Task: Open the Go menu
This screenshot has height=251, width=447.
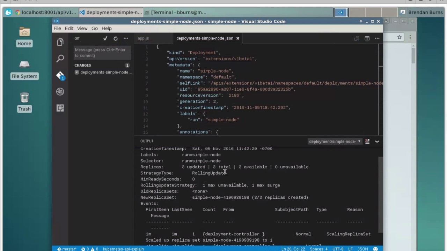Action: pyautogui.click(x=95, y=29)
